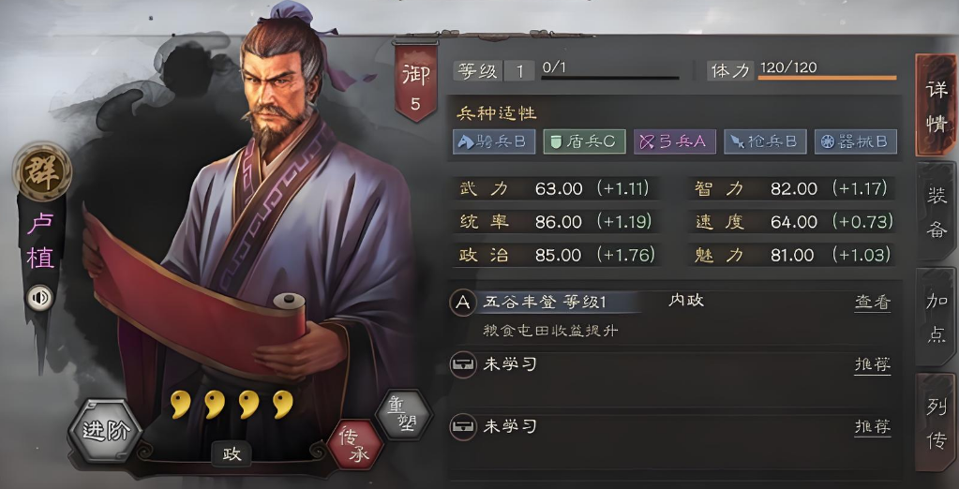The height and width of the screenshot is (489, 959).
Task: Click the orange 体力 stamina bar
Action: pos(827,78)
